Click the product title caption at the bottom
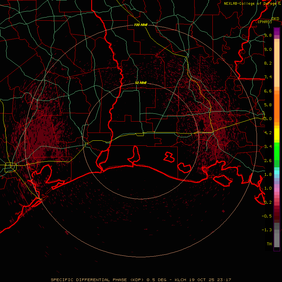282x282 pixels. pyautogui.click(x=141, y=280)
